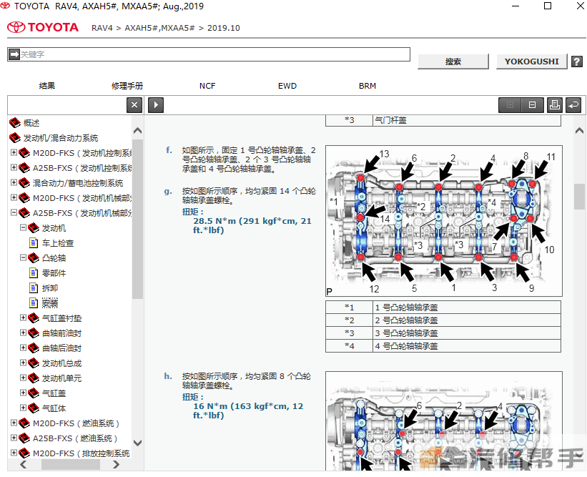Click the expand all plus toolbar icon
The height and width of the screenshot is (477, 587).
point(510,105)
